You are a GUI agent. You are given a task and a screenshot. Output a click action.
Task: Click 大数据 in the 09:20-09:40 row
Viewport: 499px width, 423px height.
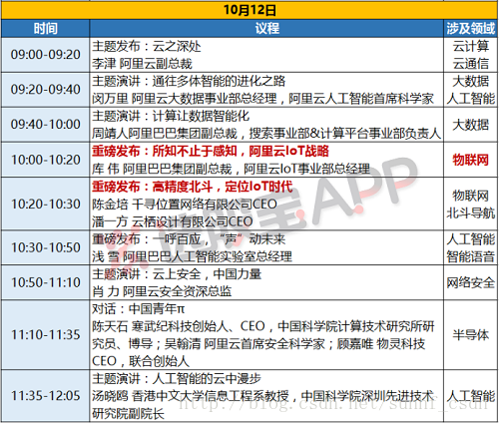[471, 81]
